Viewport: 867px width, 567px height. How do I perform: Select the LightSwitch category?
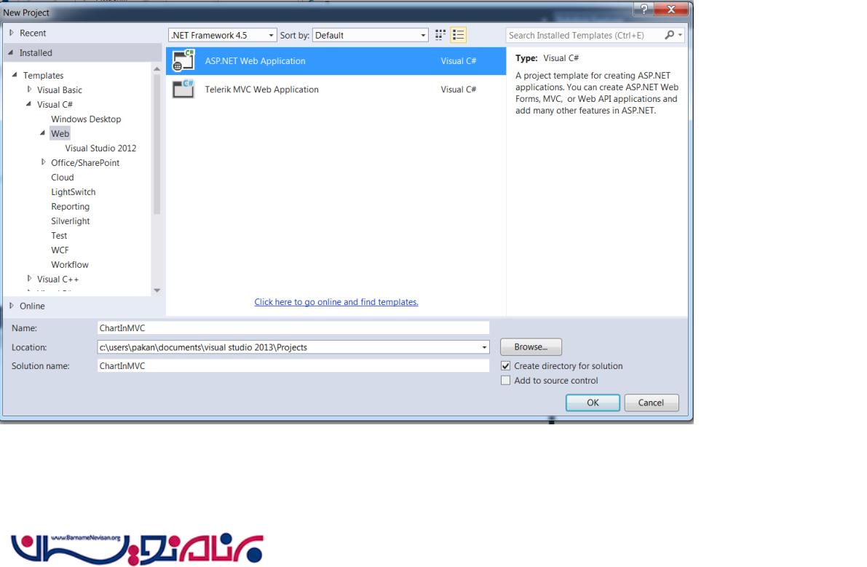73,191
